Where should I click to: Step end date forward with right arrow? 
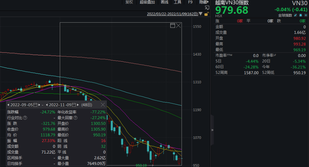click(78, 105)
